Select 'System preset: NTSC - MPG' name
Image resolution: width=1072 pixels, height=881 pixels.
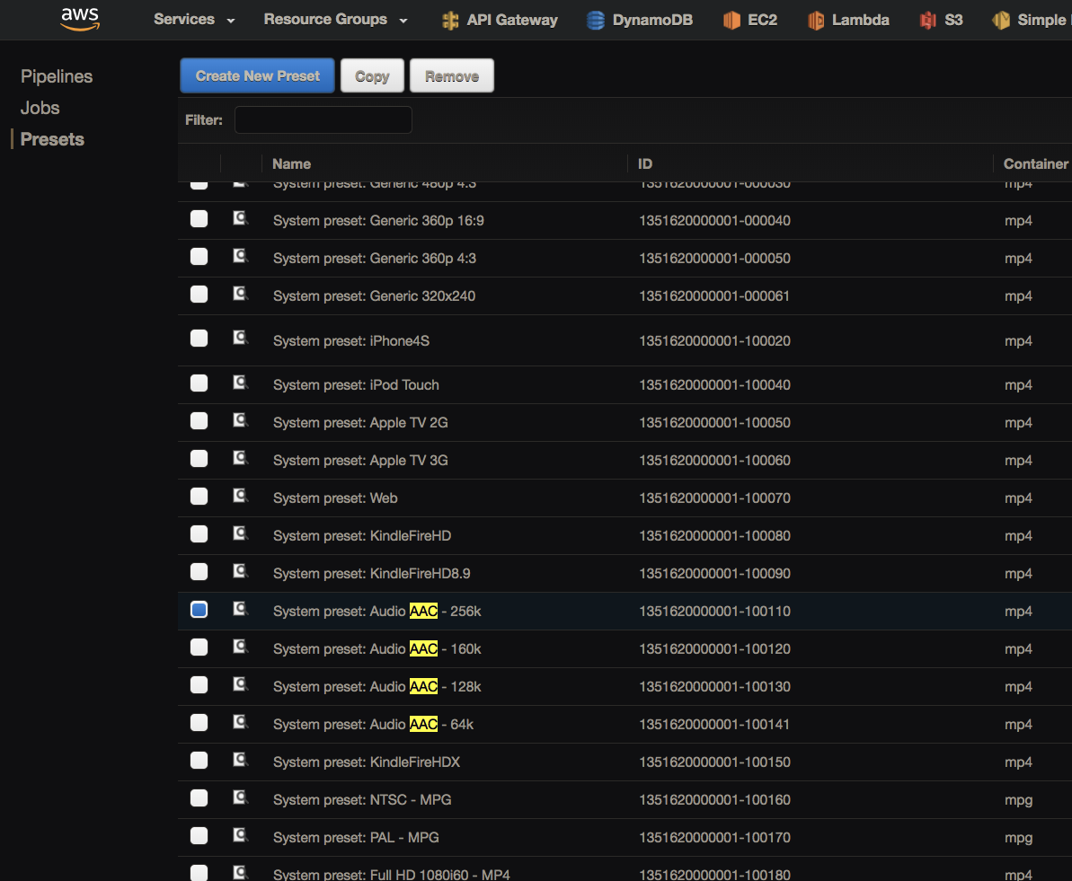[x=362, y=799]
